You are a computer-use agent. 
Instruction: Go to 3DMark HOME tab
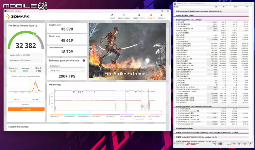click(112, 16)
